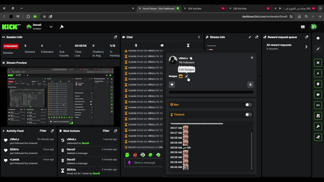Open the browser three-dot menu

point(4,16)
